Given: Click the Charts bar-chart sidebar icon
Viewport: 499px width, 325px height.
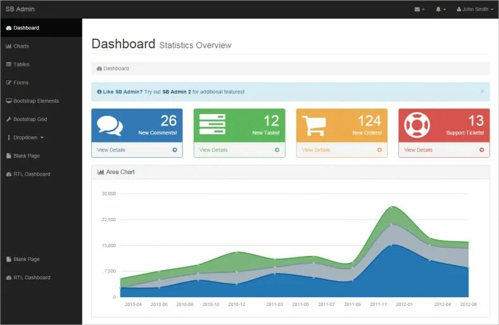Looking at the screenshot, I should pyautogui.click(x=9, y=46).
